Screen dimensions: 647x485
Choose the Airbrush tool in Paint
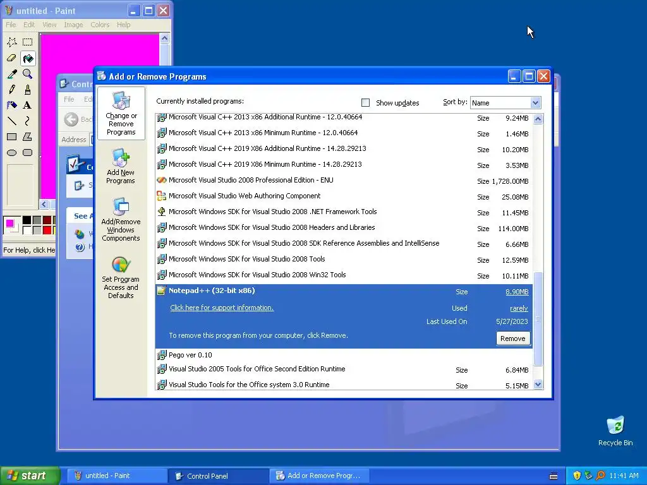pyautogui.click(x=12, y=105)
